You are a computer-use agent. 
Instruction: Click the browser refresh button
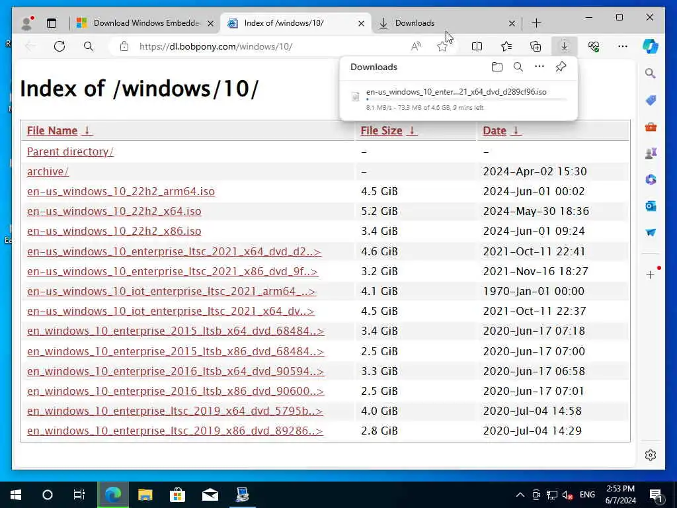[60, 46]
